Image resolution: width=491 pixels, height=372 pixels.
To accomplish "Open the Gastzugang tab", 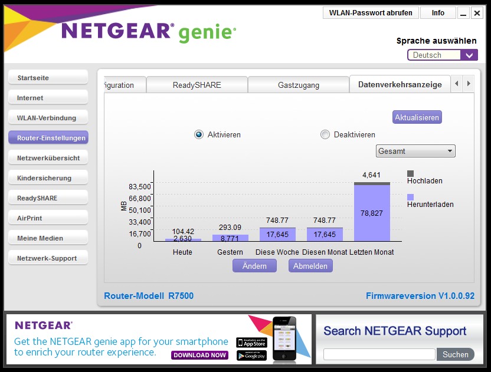I will point(298,85).
